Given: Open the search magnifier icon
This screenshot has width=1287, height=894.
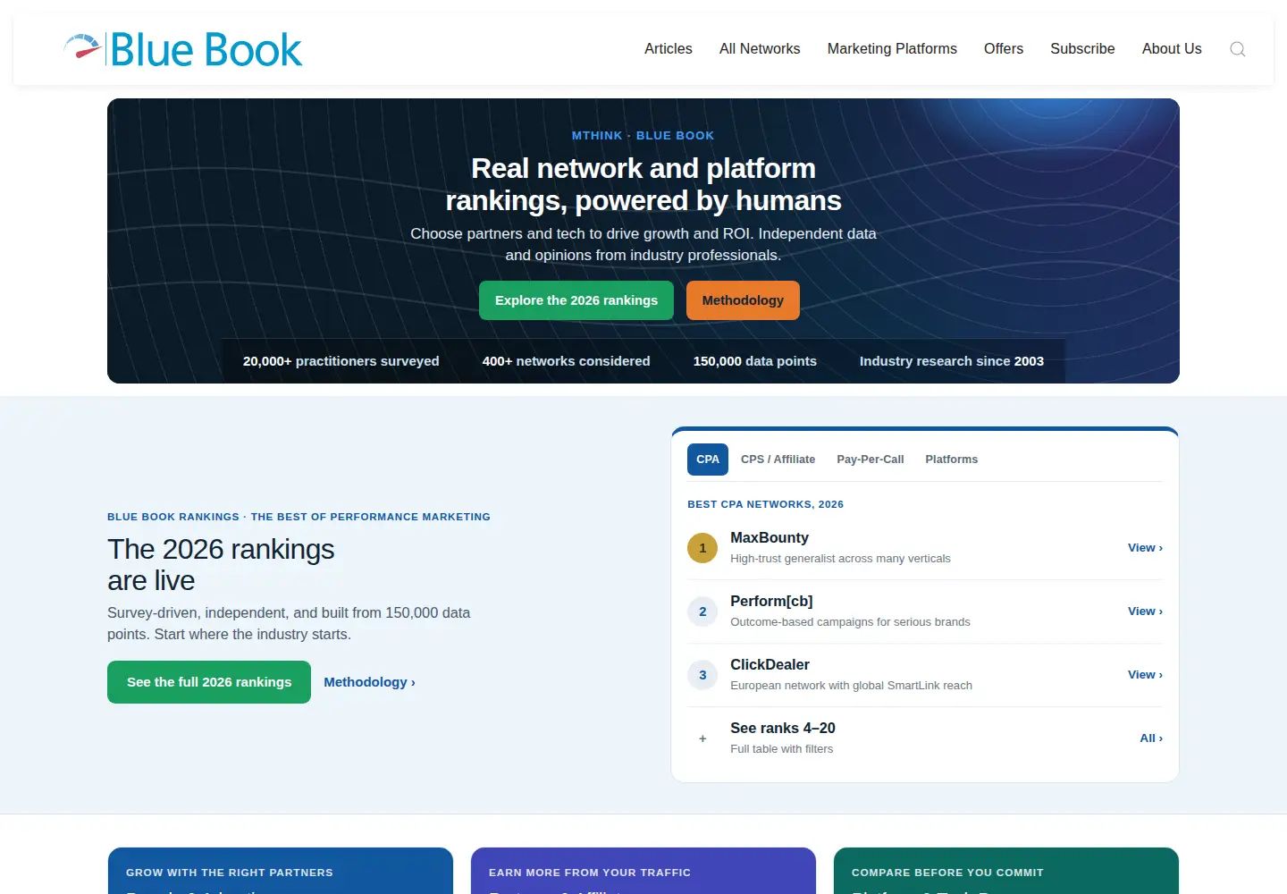Looking at the screenshot, I should (x=1238, y=49).
